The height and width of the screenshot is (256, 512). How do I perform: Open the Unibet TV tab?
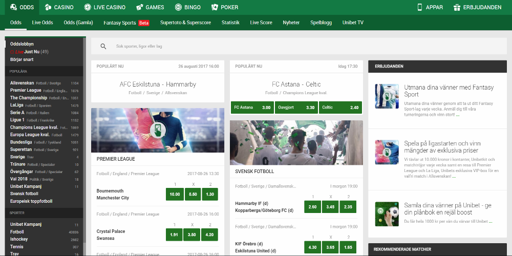click(353, 23)
